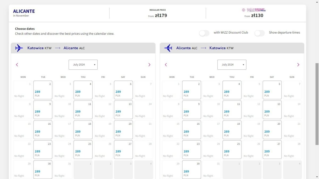Select July 6 return flight from Alicante

pos(272,90)
